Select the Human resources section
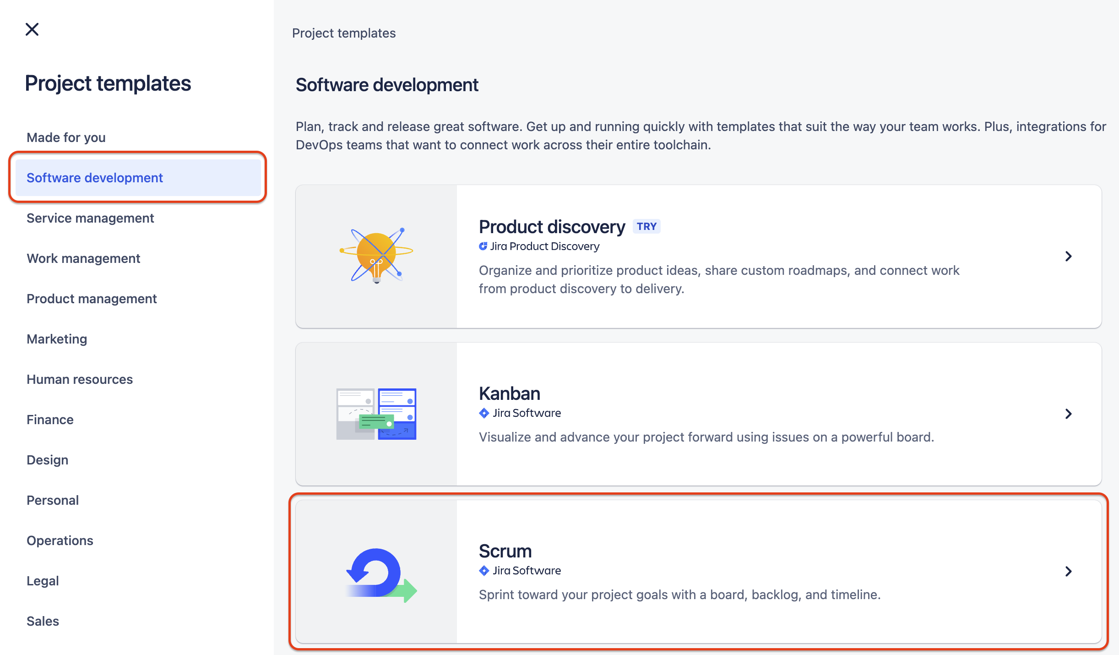 click(x=80, y=379)
